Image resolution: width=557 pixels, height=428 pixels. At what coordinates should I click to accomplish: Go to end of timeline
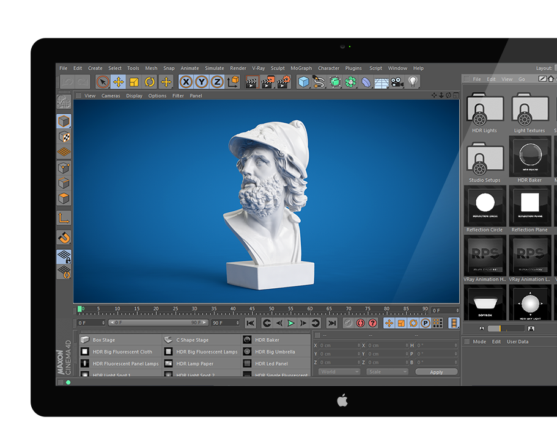332,323
